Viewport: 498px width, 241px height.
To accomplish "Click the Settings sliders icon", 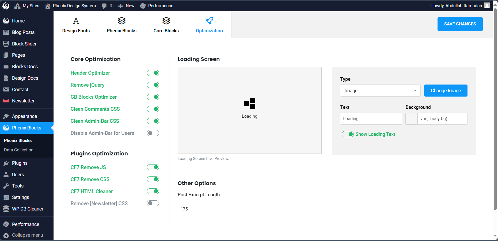I will (x=6, y=197).
